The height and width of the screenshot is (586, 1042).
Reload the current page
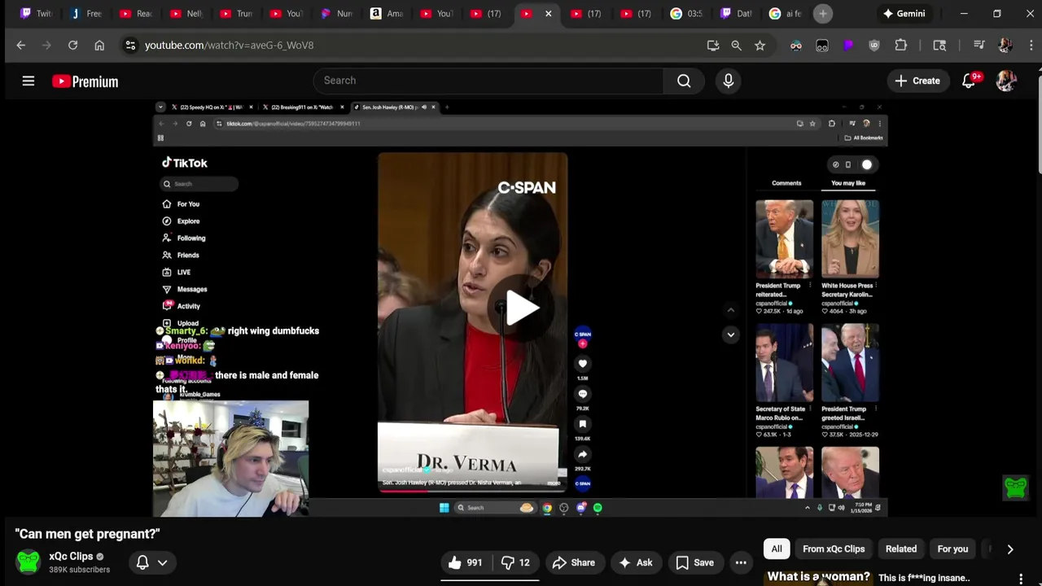tap(72, 46)
